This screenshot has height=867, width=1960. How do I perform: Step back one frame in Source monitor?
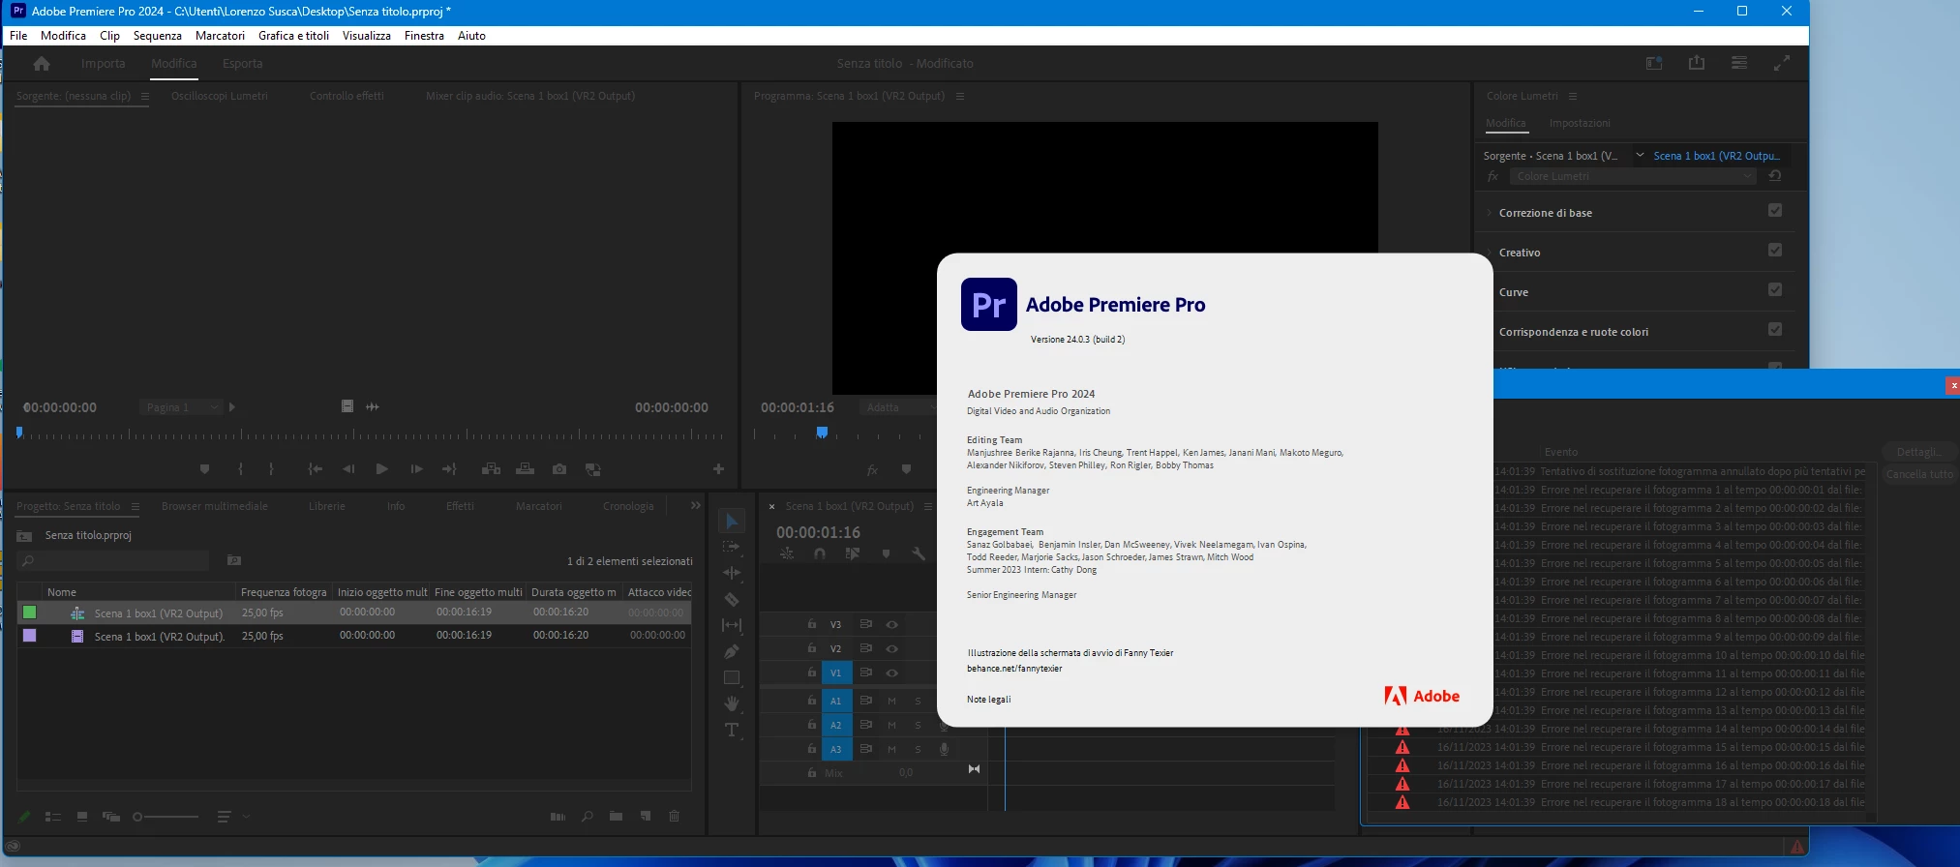click(x=348, y=469)
